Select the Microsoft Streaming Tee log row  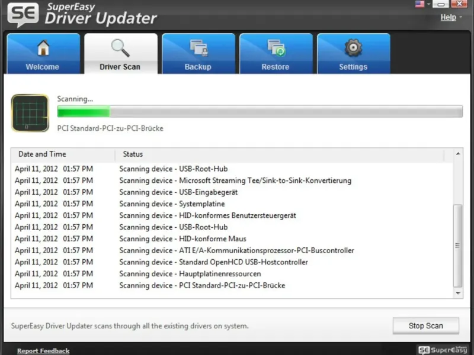pos(232,180)
